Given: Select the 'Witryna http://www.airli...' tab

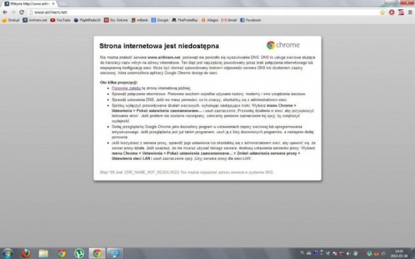Looking at the screenshot, I should point(29,4).
